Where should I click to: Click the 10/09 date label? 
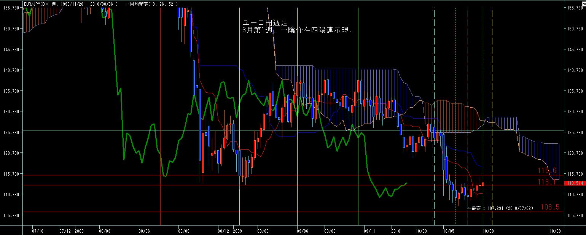tap(556, 231)
